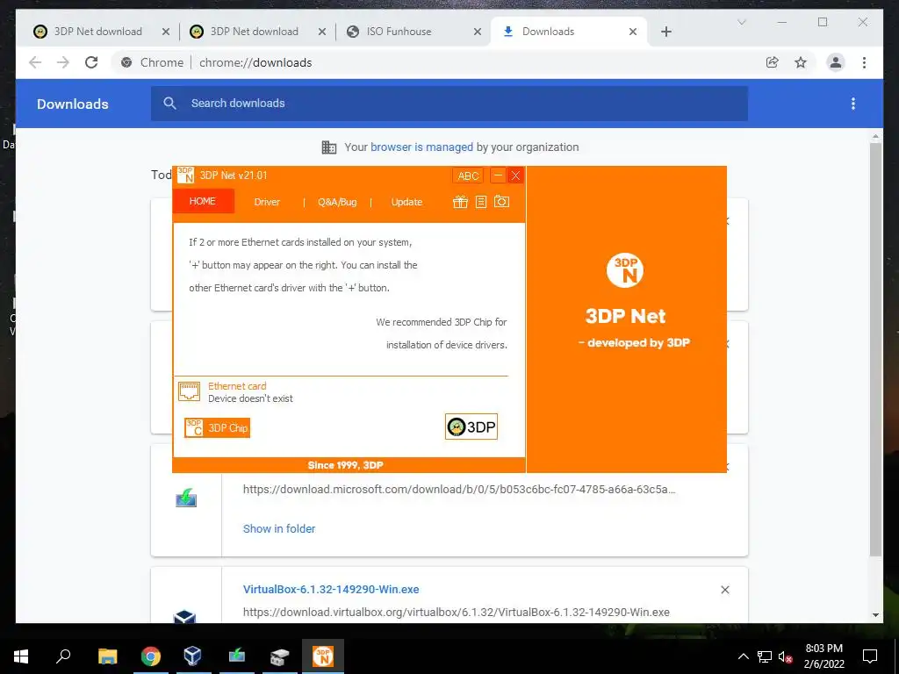Reload the downloads page
The width and height of the screenshot is (899, 674).
91,62
